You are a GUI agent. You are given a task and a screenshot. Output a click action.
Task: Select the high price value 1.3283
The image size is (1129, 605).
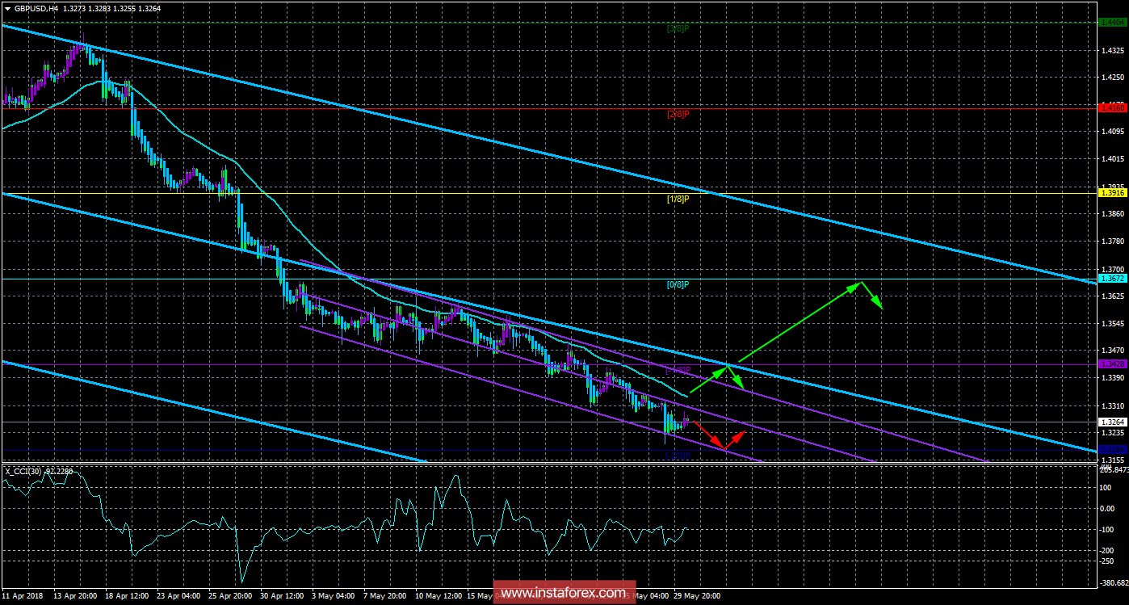(99, 9)
